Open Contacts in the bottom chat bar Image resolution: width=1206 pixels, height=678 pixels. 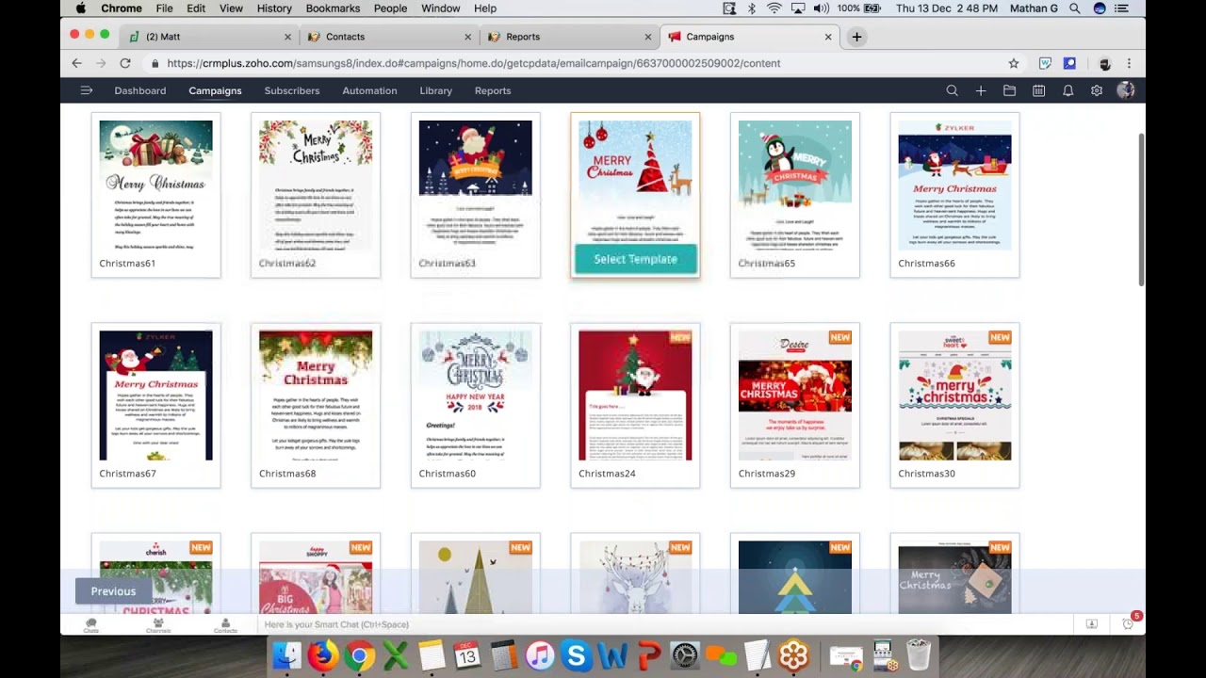[225, 624]
